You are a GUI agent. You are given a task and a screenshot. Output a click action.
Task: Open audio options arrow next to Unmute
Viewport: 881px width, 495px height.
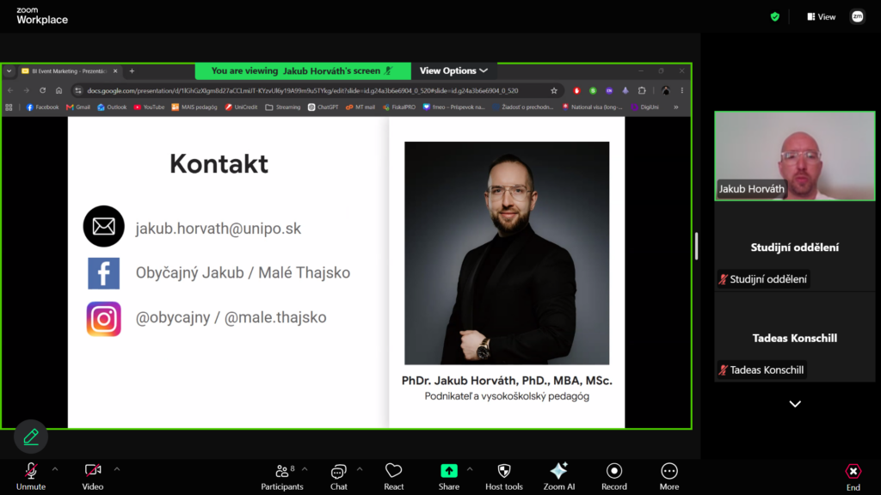55,469
